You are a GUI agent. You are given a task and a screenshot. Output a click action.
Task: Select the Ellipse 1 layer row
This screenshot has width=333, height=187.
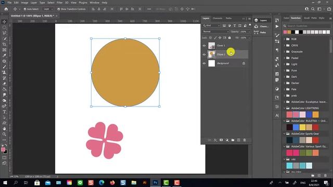[x=225, y=55]
